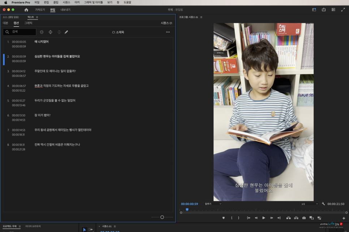The height and width of the screenshot is (232, 349).
Task: Split the selected caption segment
Action: [x=51, y=32]
